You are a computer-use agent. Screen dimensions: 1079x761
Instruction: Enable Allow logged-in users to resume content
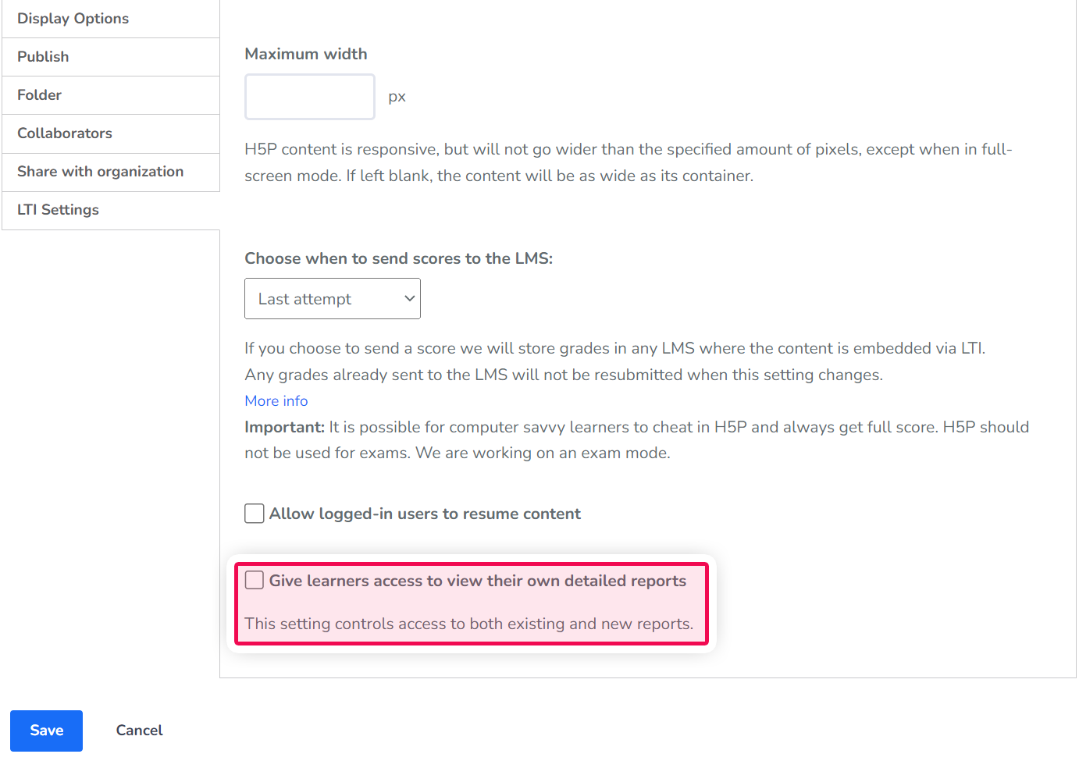pos(254,513)
